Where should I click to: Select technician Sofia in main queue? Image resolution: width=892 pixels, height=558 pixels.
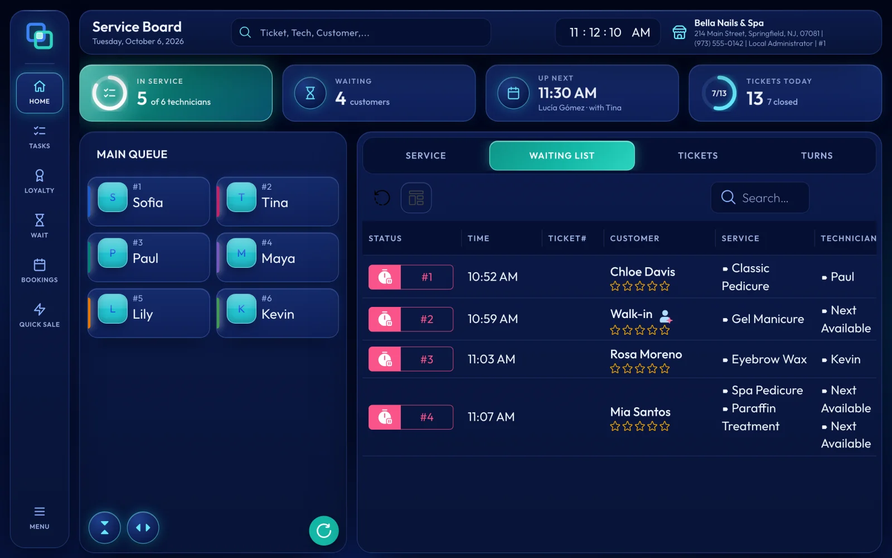(148, 201)
